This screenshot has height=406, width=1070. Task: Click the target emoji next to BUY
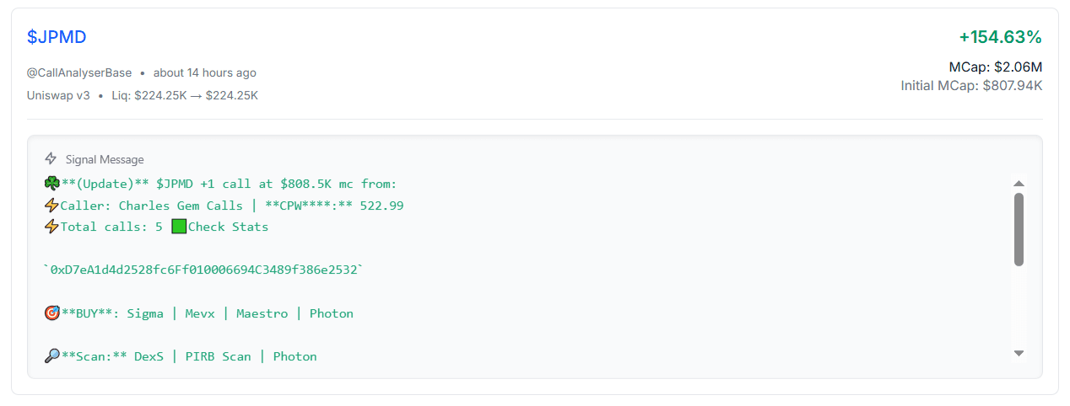[51, 313]
